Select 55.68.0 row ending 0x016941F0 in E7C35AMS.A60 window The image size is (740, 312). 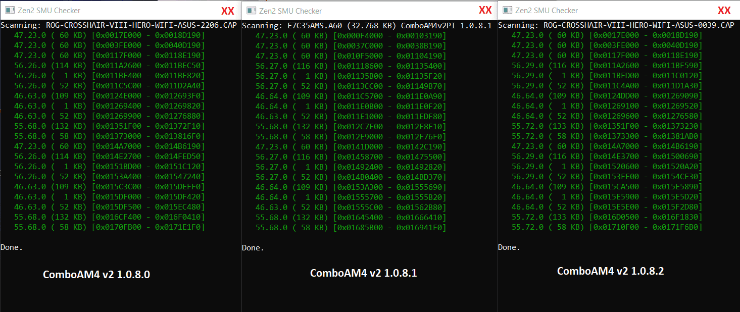pos(351,228)
